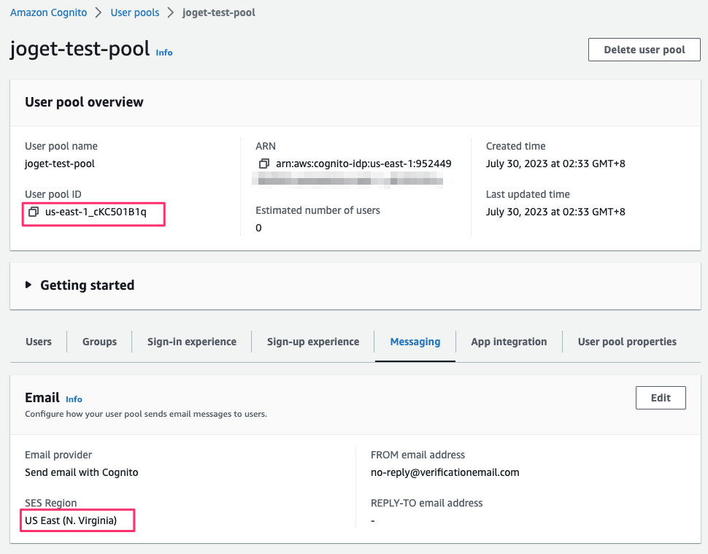
Task: Open the Sign-in experience tab
Action: pos(192,342)
